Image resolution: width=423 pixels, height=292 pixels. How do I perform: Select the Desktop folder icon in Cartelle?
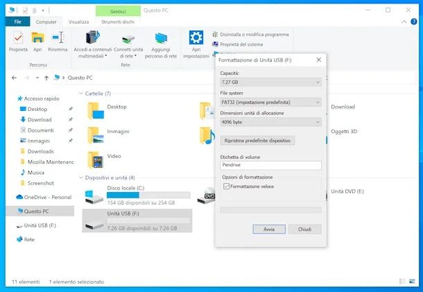click(x=96, y=111)
